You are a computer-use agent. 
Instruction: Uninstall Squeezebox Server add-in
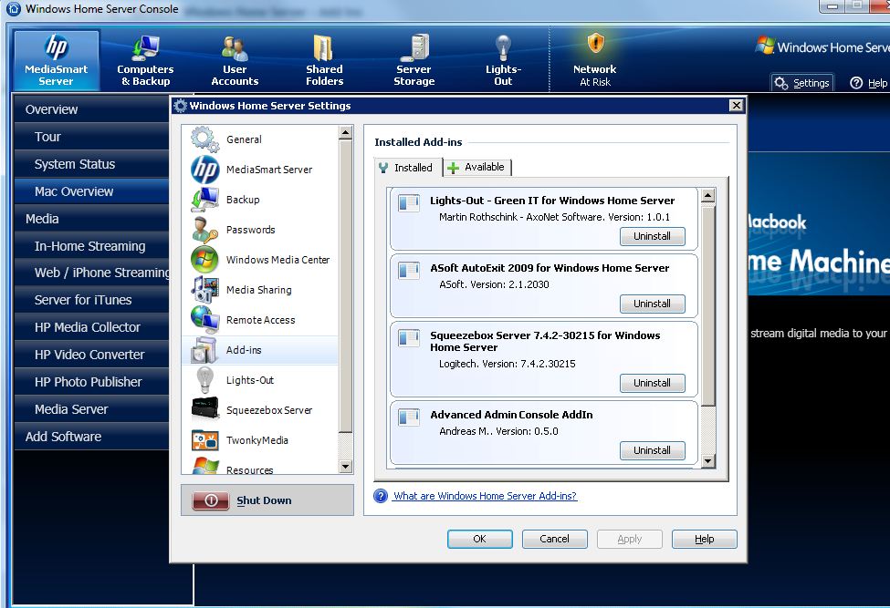point(652,383)
